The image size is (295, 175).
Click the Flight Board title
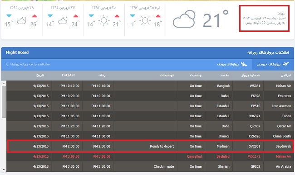[x=17, y=52]
